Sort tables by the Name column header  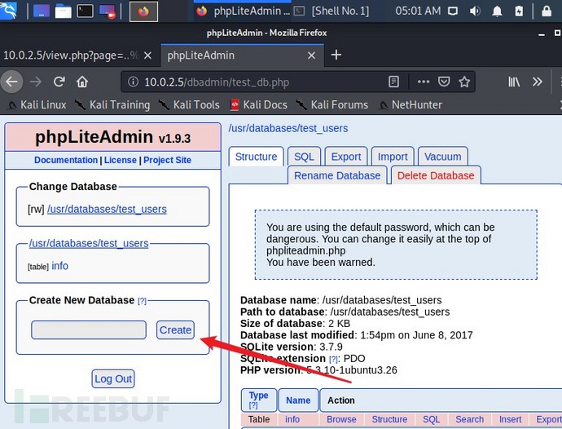[298, 400]
